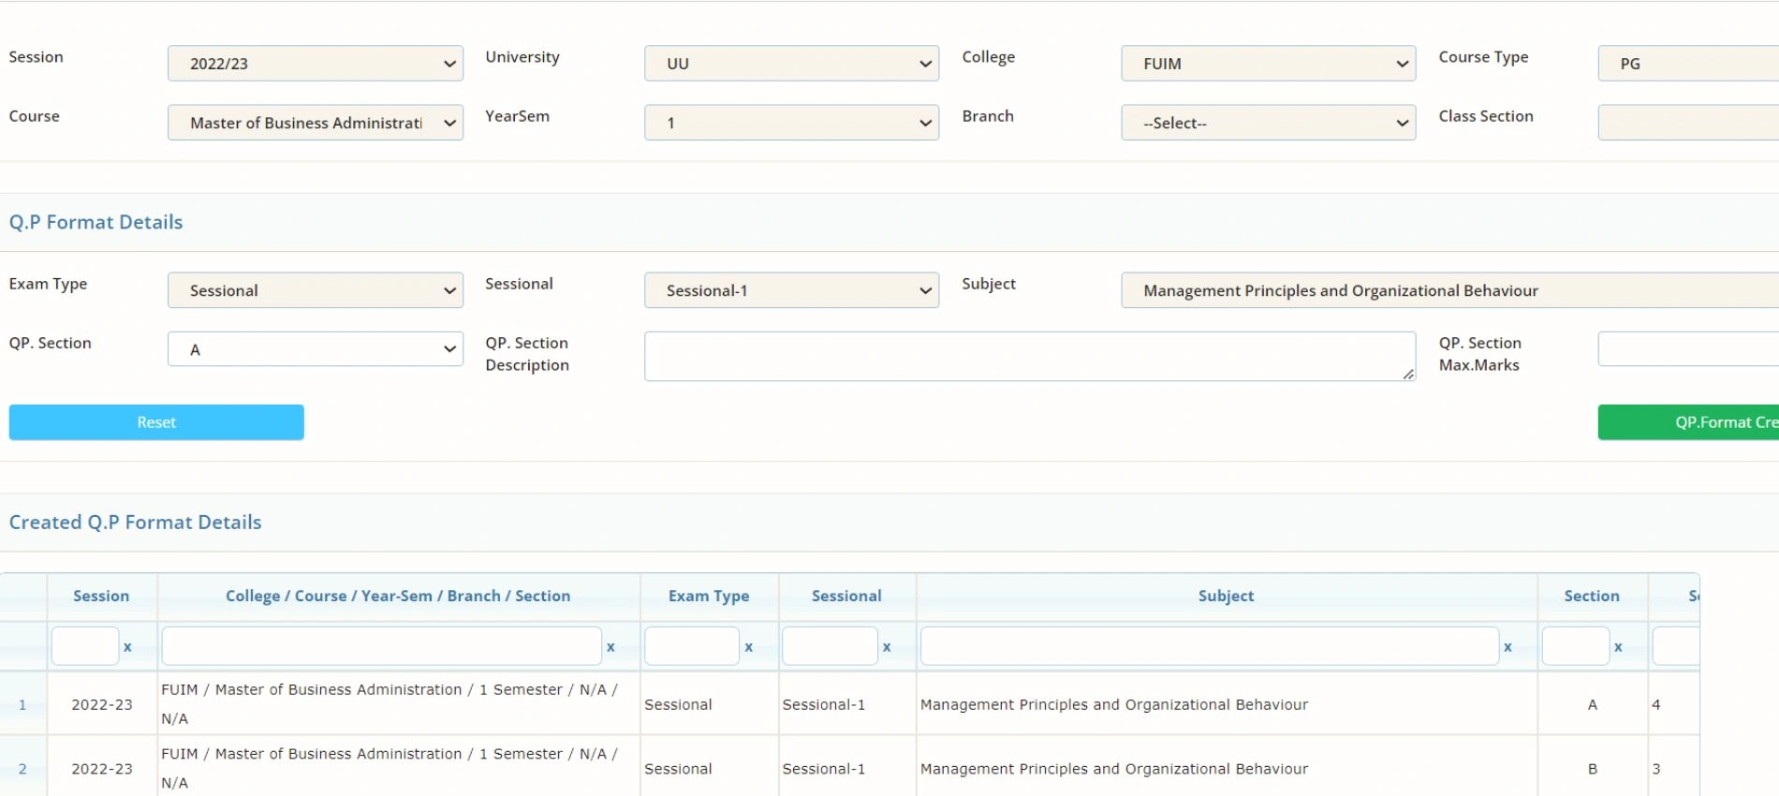Image resolution: width=1779 pixels, height=796 pixels.
Task: Select row number 1 in the table
Action: pyautogui.click(x=22, y=705)
